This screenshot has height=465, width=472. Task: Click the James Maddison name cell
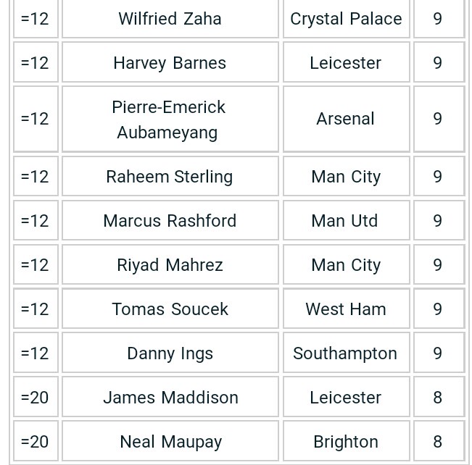pyautogui.click(x=170, y=398)
